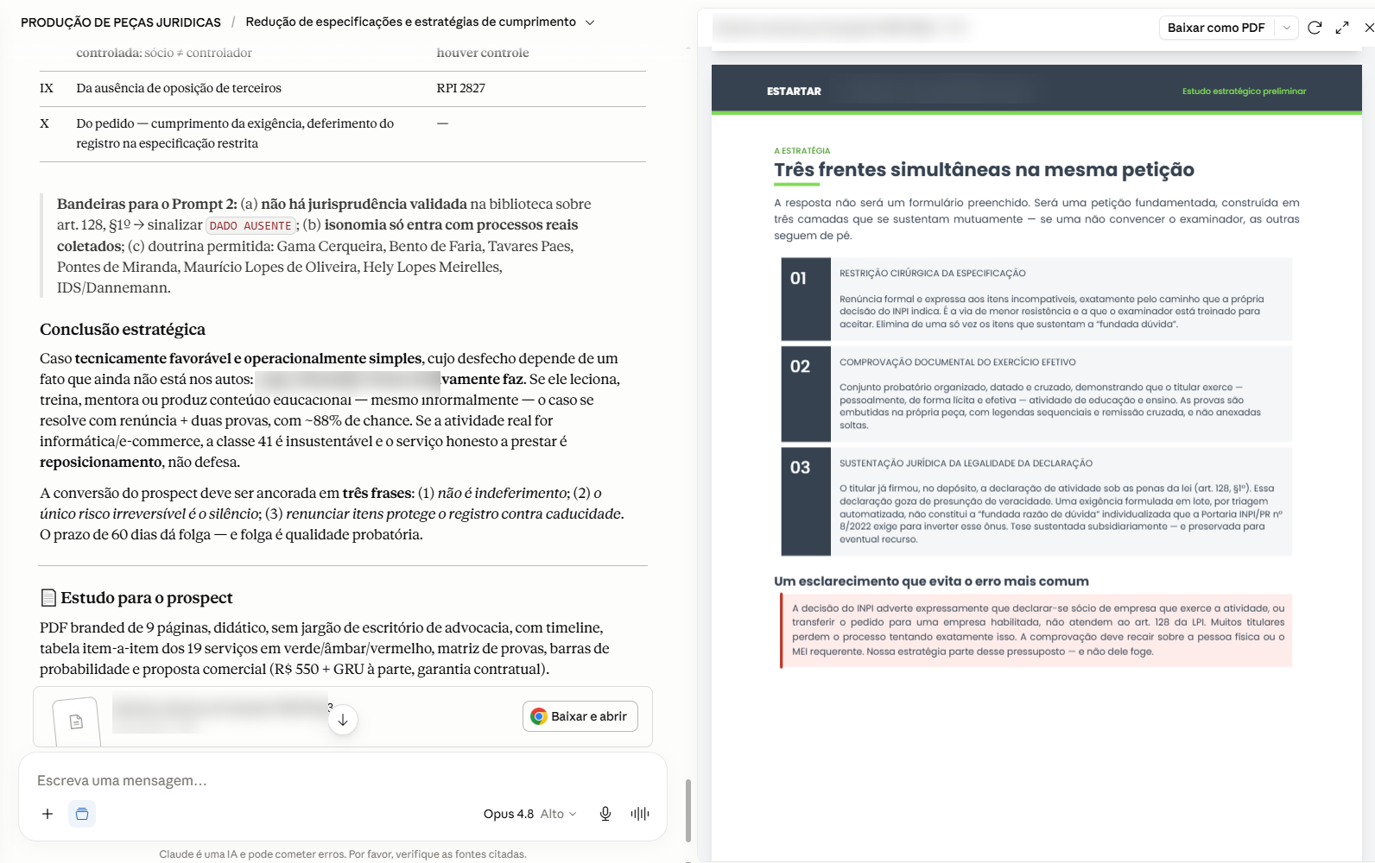Open the Opus 4.8 model selector
Viewport: 1375px width, 863px height.
point(529,814)
